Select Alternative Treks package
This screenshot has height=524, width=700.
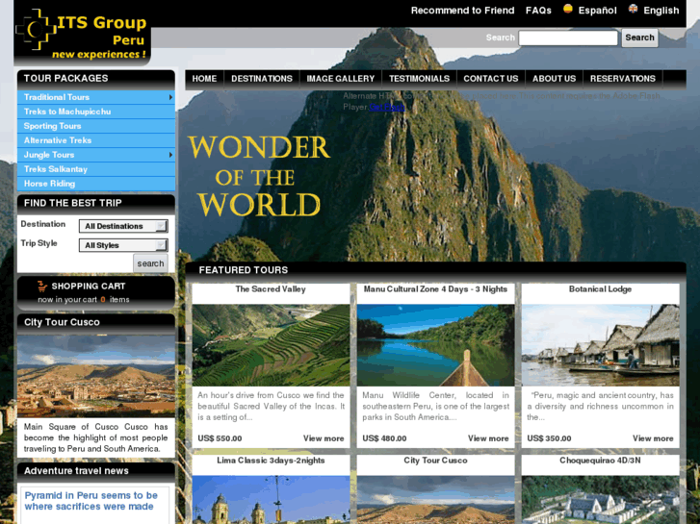tap(96, 140)
